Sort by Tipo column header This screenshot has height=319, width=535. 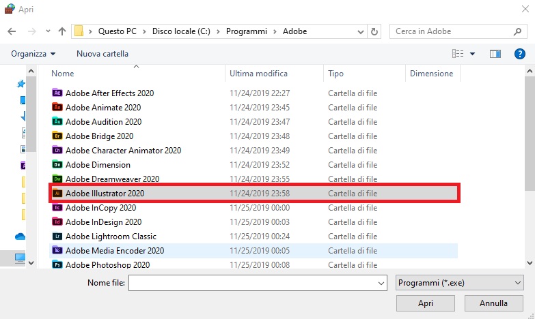pos(335,74)
